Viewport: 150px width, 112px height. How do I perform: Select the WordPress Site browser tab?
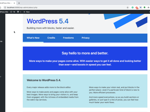[8, 3]
